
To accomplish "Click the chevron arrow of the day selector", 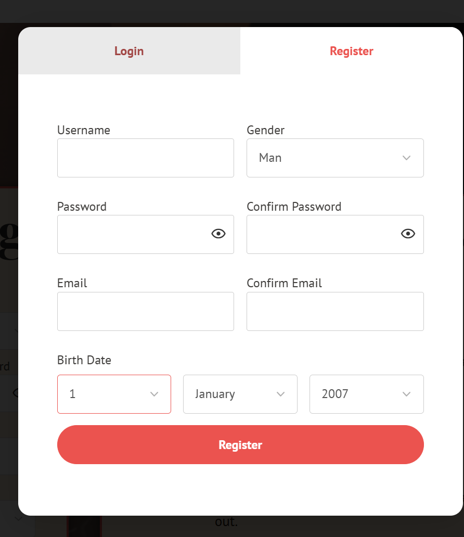I will pos(154,394).
